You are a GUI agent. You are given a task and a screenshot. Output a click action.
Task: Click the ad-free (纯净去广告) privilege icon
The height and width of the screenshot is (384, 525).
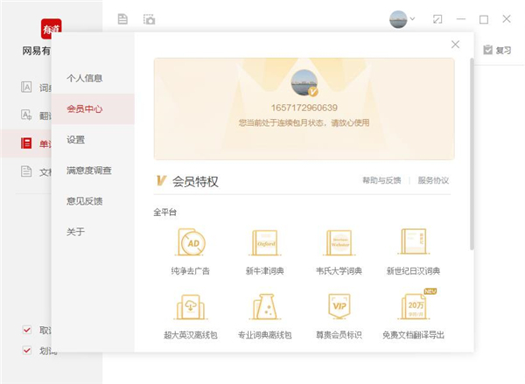coord(191,243)
